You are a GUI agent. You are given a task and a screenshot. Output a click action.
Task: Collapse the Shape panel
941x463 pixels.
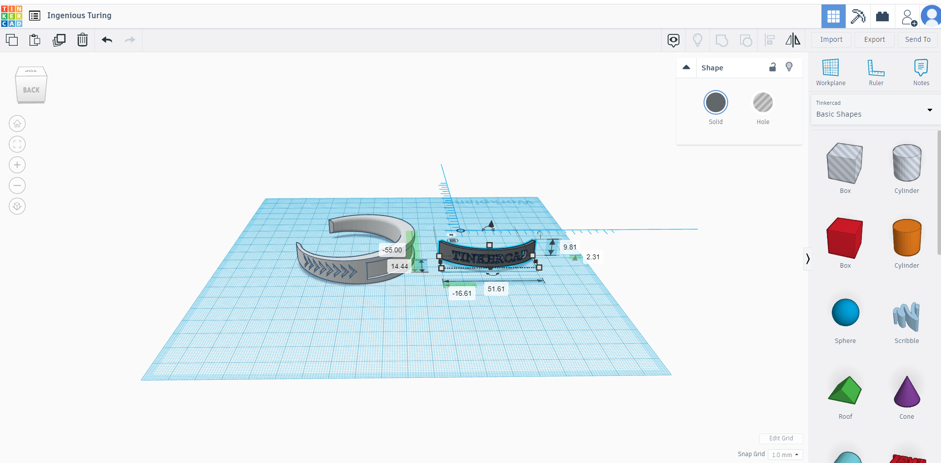click(x=686, y=67)
